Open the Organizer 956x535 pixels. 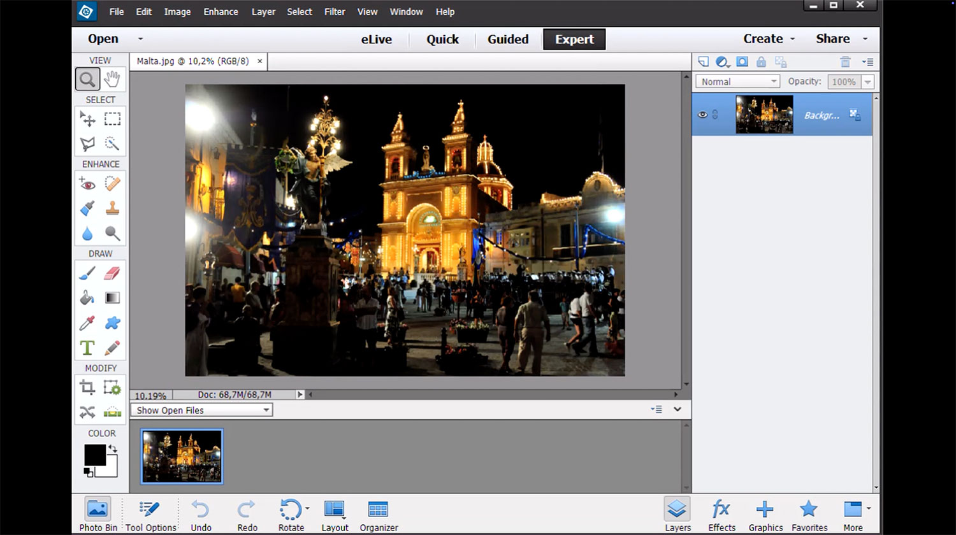(379, 514)
